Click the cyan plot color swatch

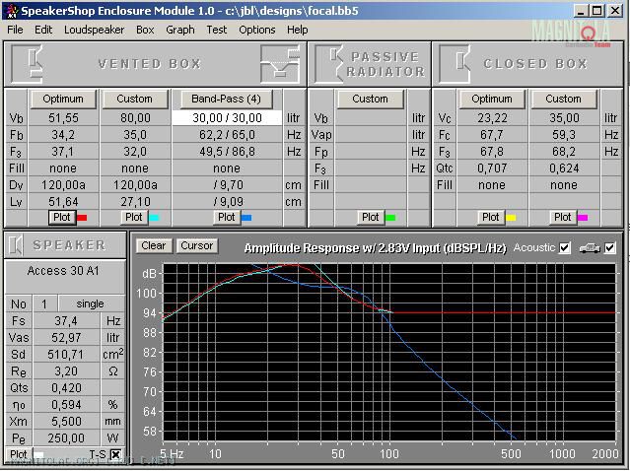click(x=154, y=218)
